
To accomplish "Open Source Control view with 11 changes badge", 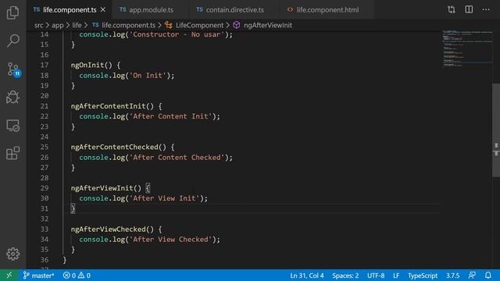I will [13, 69].
